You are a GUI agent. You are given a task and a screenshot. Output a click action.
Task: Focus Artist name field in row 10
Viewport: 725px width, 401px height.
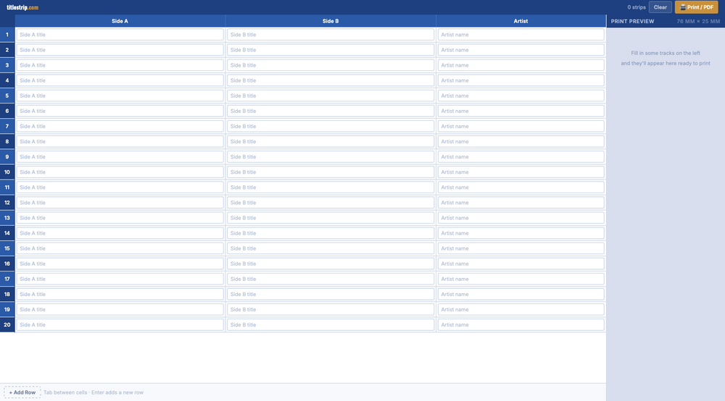521,172
